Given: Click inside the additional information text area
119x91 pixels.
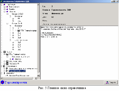Looking at the screenshot, I should (x=79, y=52).
